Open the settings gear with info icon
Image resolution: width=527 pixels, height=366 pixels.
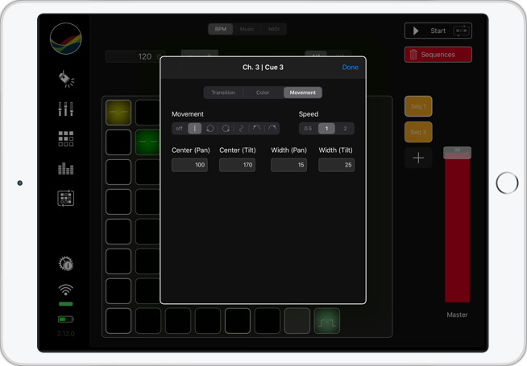click(x=66, y=264)
